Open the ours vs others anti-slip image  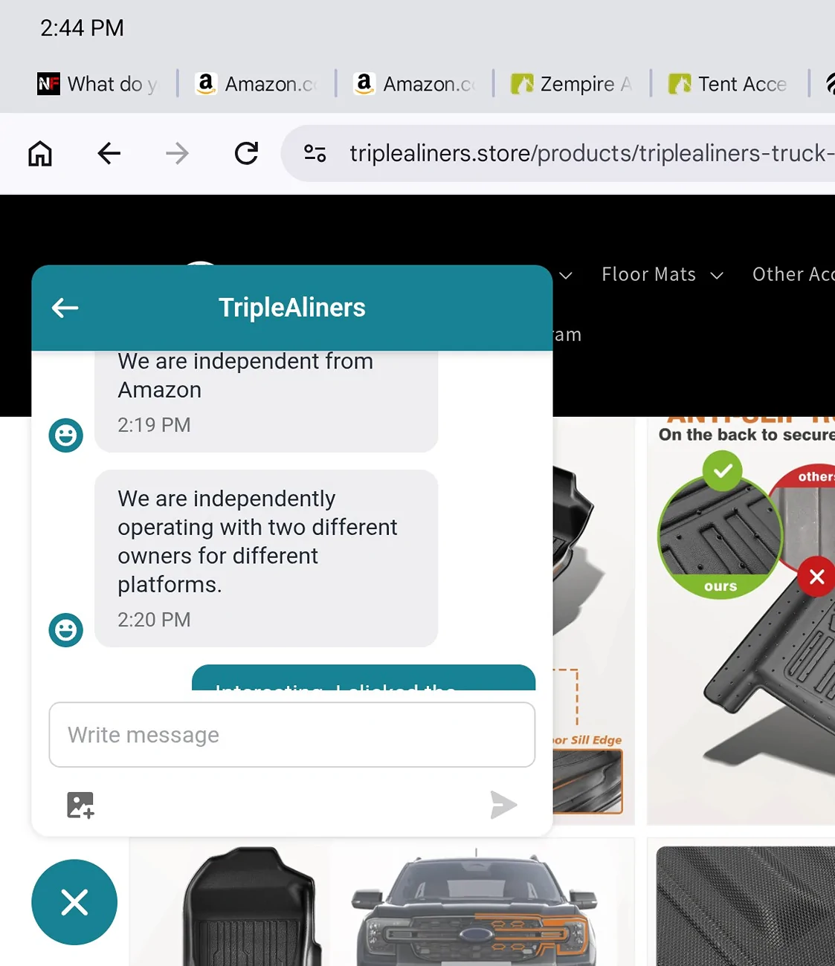(x=741, y=620)
